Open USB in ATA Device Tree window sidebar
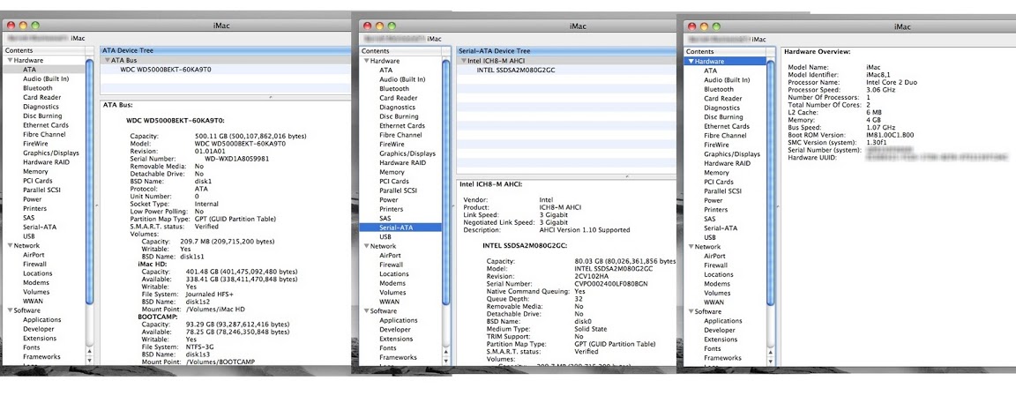1016x403 pixels. point(29,236)
